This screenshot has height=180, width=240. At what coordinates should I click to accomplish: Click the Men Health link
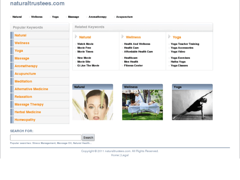[131, 62]
